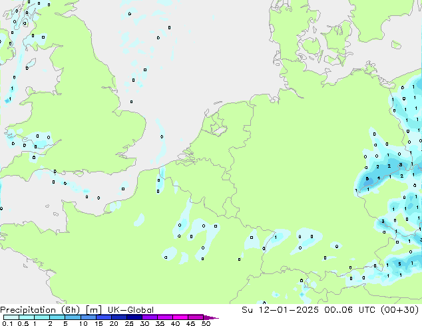Image resolution: width=422 pixels, height=326 pixels.
Task: Click the blue swatch between 10 and 15
Action: click(x=89, y=317)
